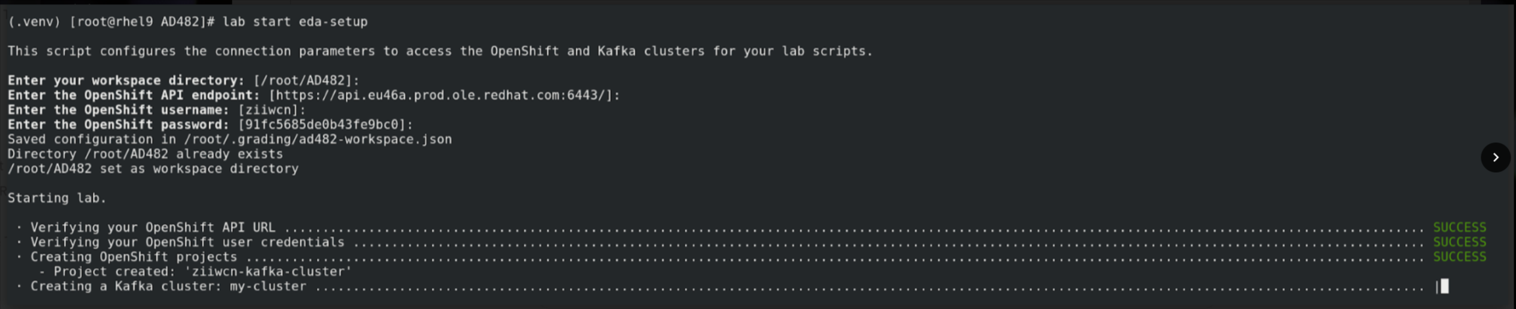Click 'Directory /root/AD482 already exists' line

pyautogui.click(x=145, y=154)
